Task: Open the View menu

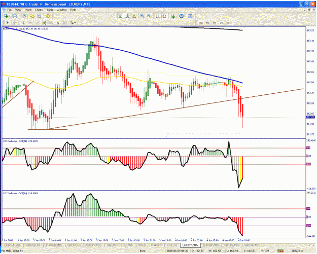Action: [x=18, y=10]
